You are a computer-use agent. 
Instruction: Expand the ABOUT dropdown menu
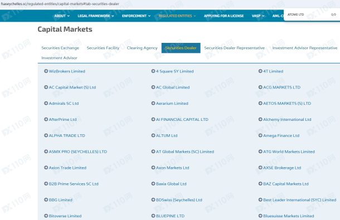pos(62,16)
